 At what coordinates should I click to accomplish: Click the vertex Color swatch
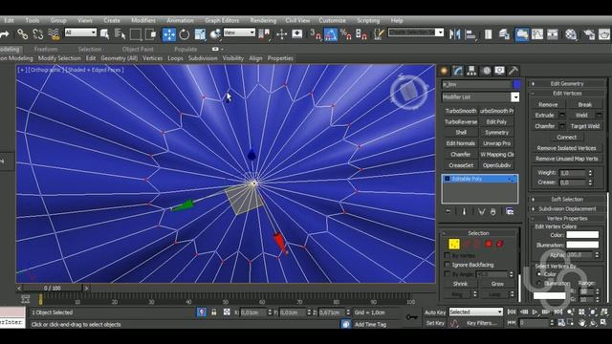582,235
